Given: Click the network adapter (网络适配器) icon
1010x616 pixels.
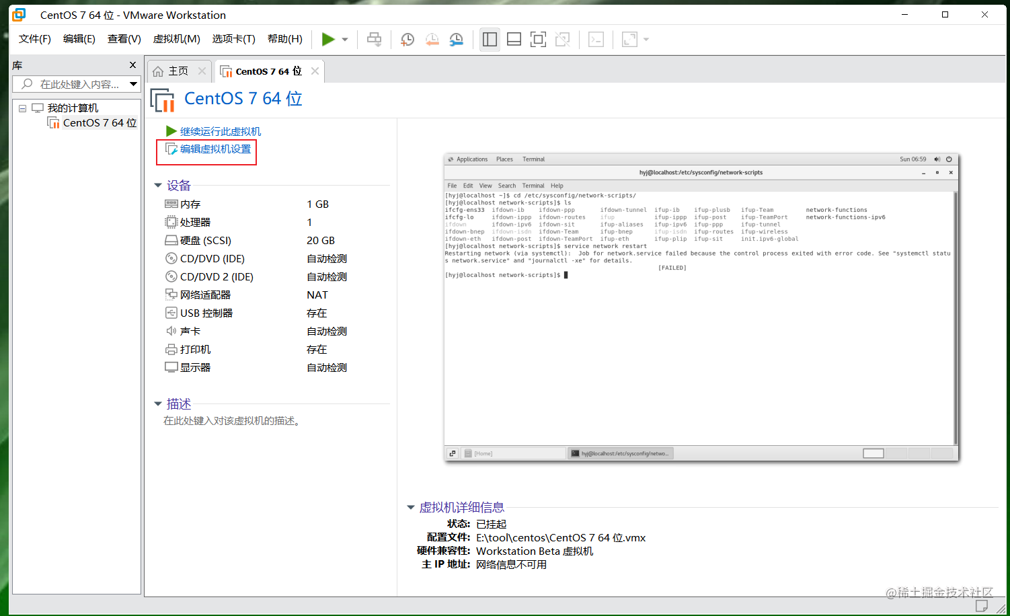Looking at the screenshot, I should pos(171,295).
